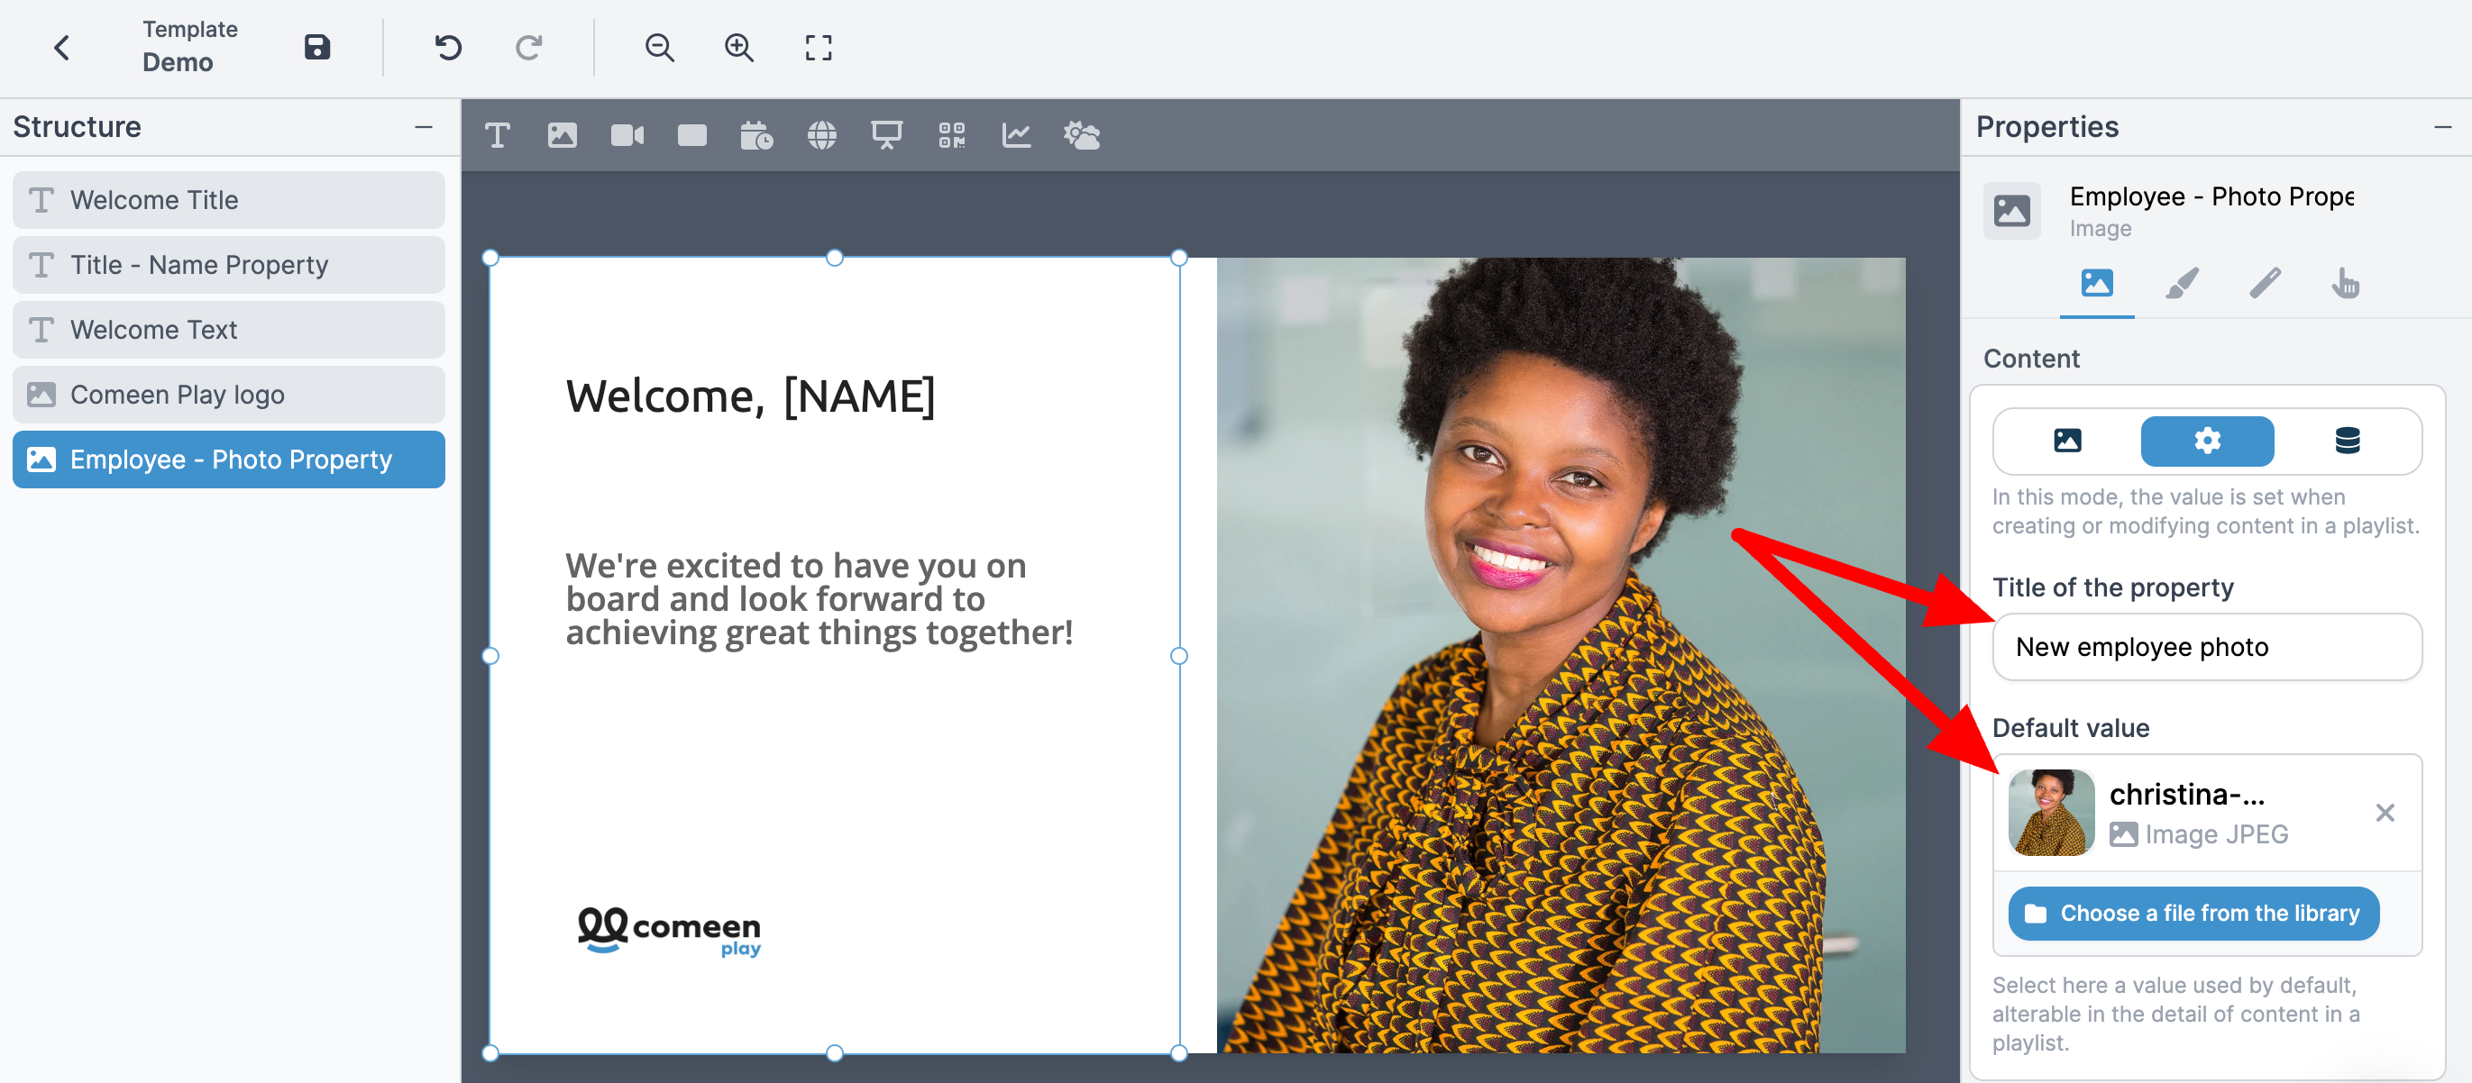This screenshot has height=1083, width=2472.
Task: Zoom out of the canvas
Action: (659, 47)
